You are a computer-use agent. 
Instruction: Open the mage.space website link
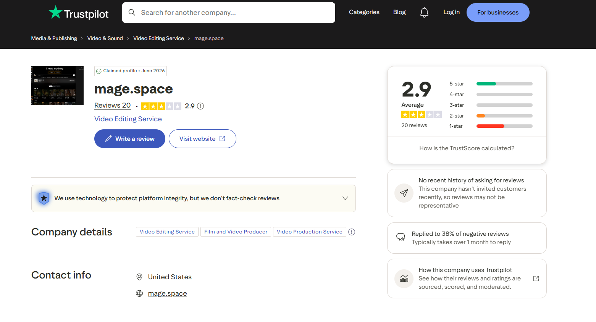[168, 293]
